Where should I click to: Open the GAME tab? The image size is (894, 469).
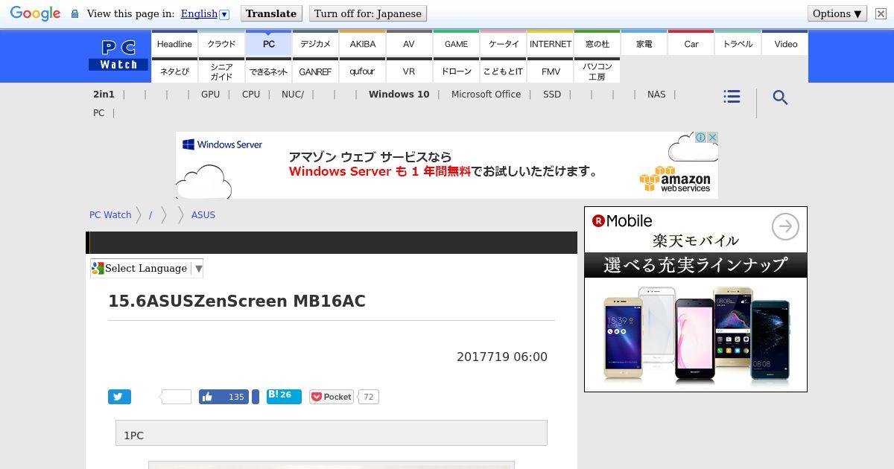(x=456, y=44)
